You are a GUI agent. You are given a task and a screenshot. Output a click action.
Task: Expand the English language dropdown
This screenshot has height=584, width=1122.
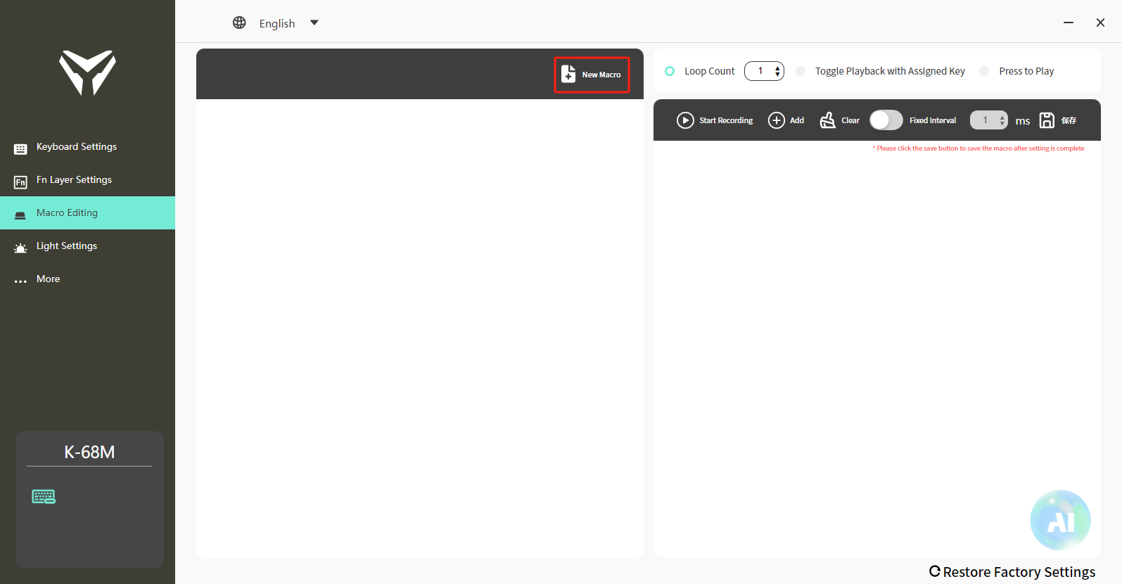(314, 23)
